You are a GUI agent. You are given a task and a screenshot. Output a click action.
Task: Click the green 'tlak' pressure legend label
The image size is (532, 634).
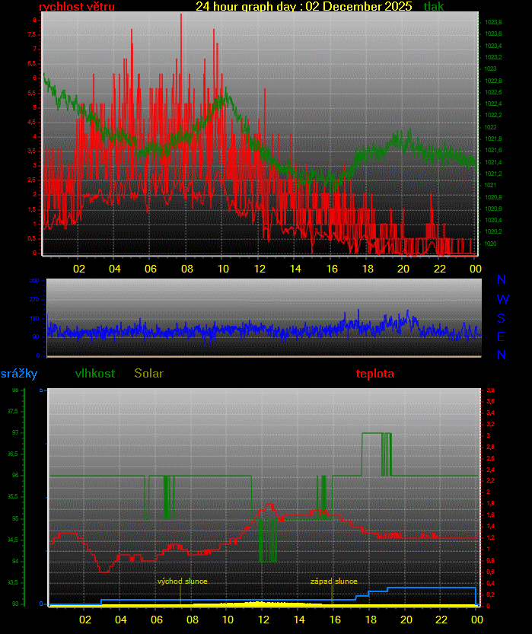point(434,7)
